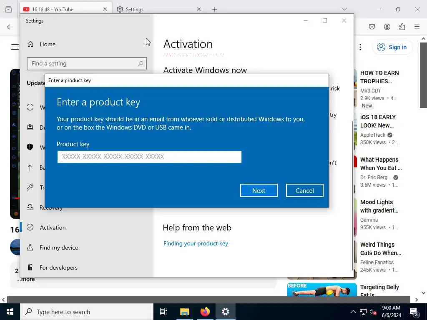The height and width of the screenshot is (320, 427).
Task: Click the Windows Security shield icon
Action: 30,147
